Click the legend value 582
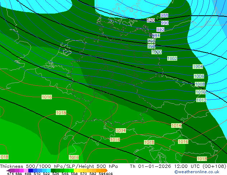 [x=93, y=174]
